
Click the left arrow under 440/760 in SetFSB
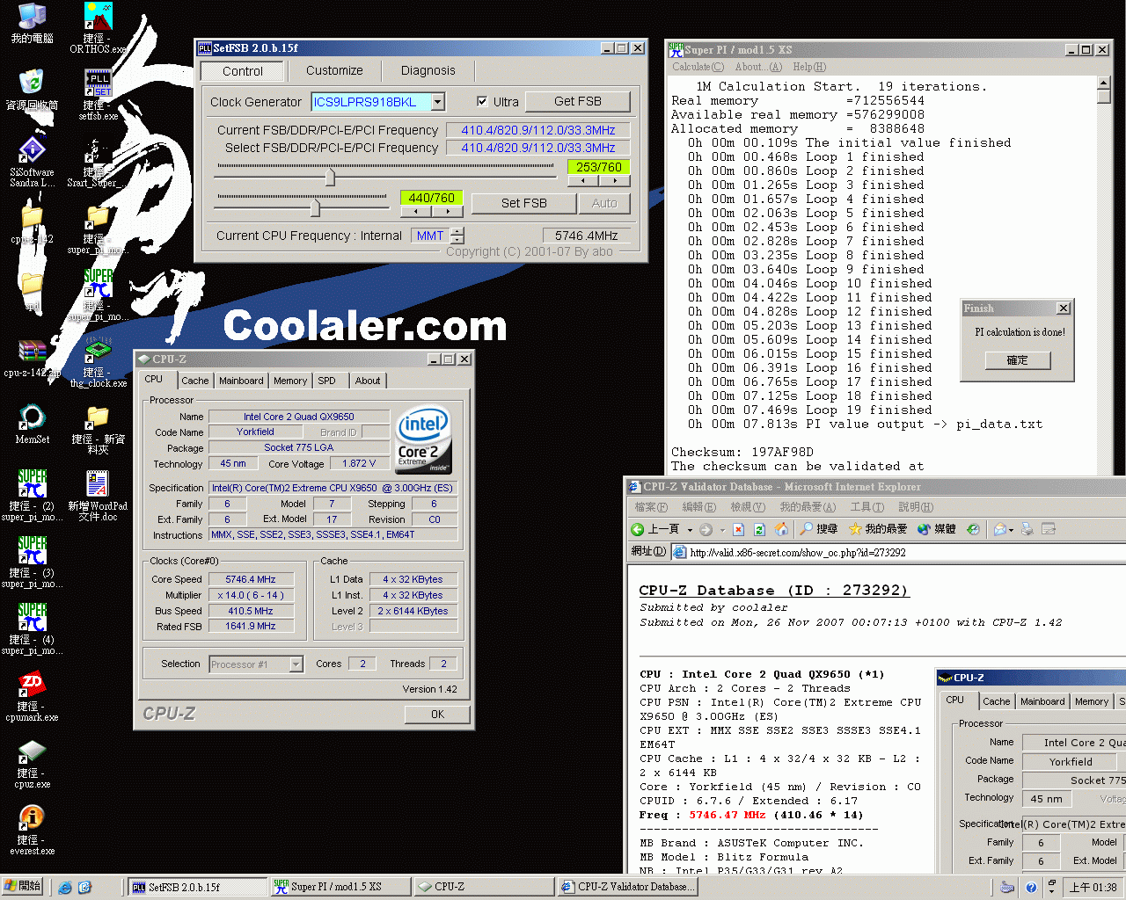tap(415, 212)
